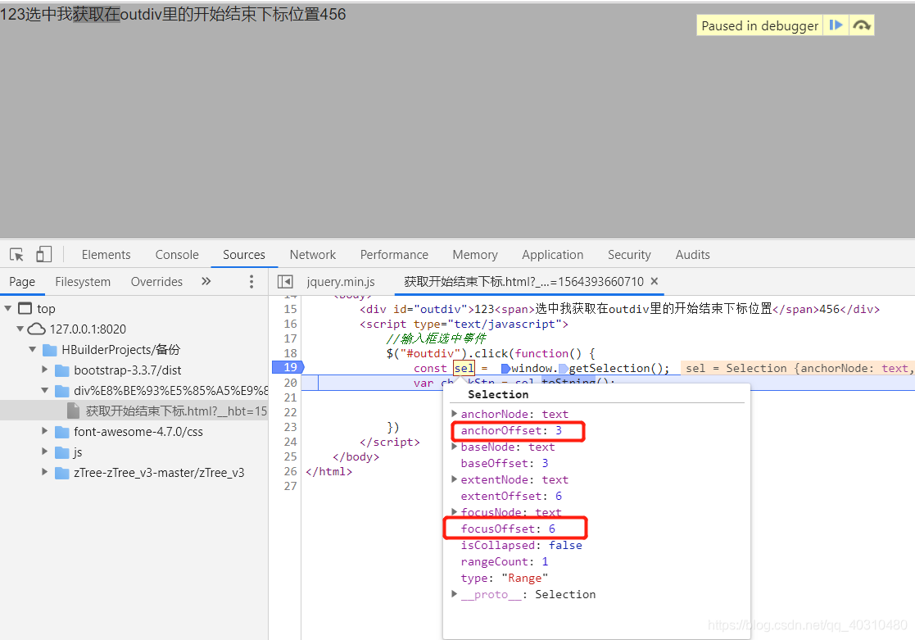Select the top frame window icon
Screen dimensions: 915x640
click(25, 308)
